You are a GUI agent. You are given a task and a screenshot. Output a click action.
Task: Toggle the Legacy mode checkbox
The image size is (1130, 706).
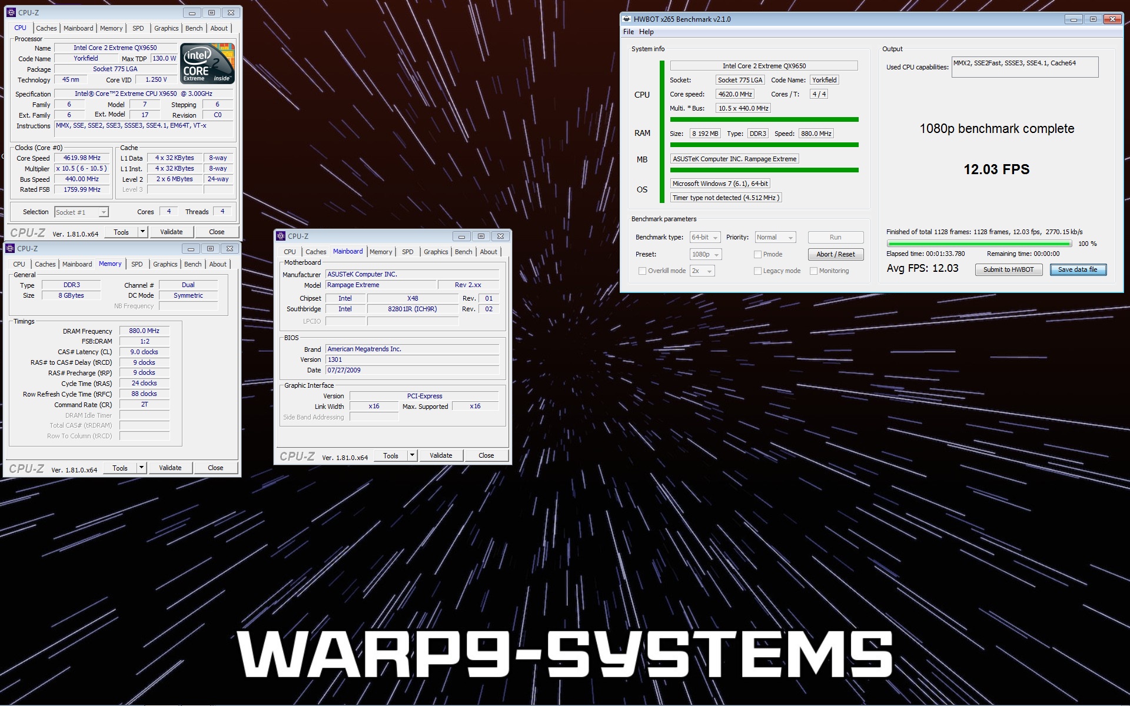pos(757,271)
